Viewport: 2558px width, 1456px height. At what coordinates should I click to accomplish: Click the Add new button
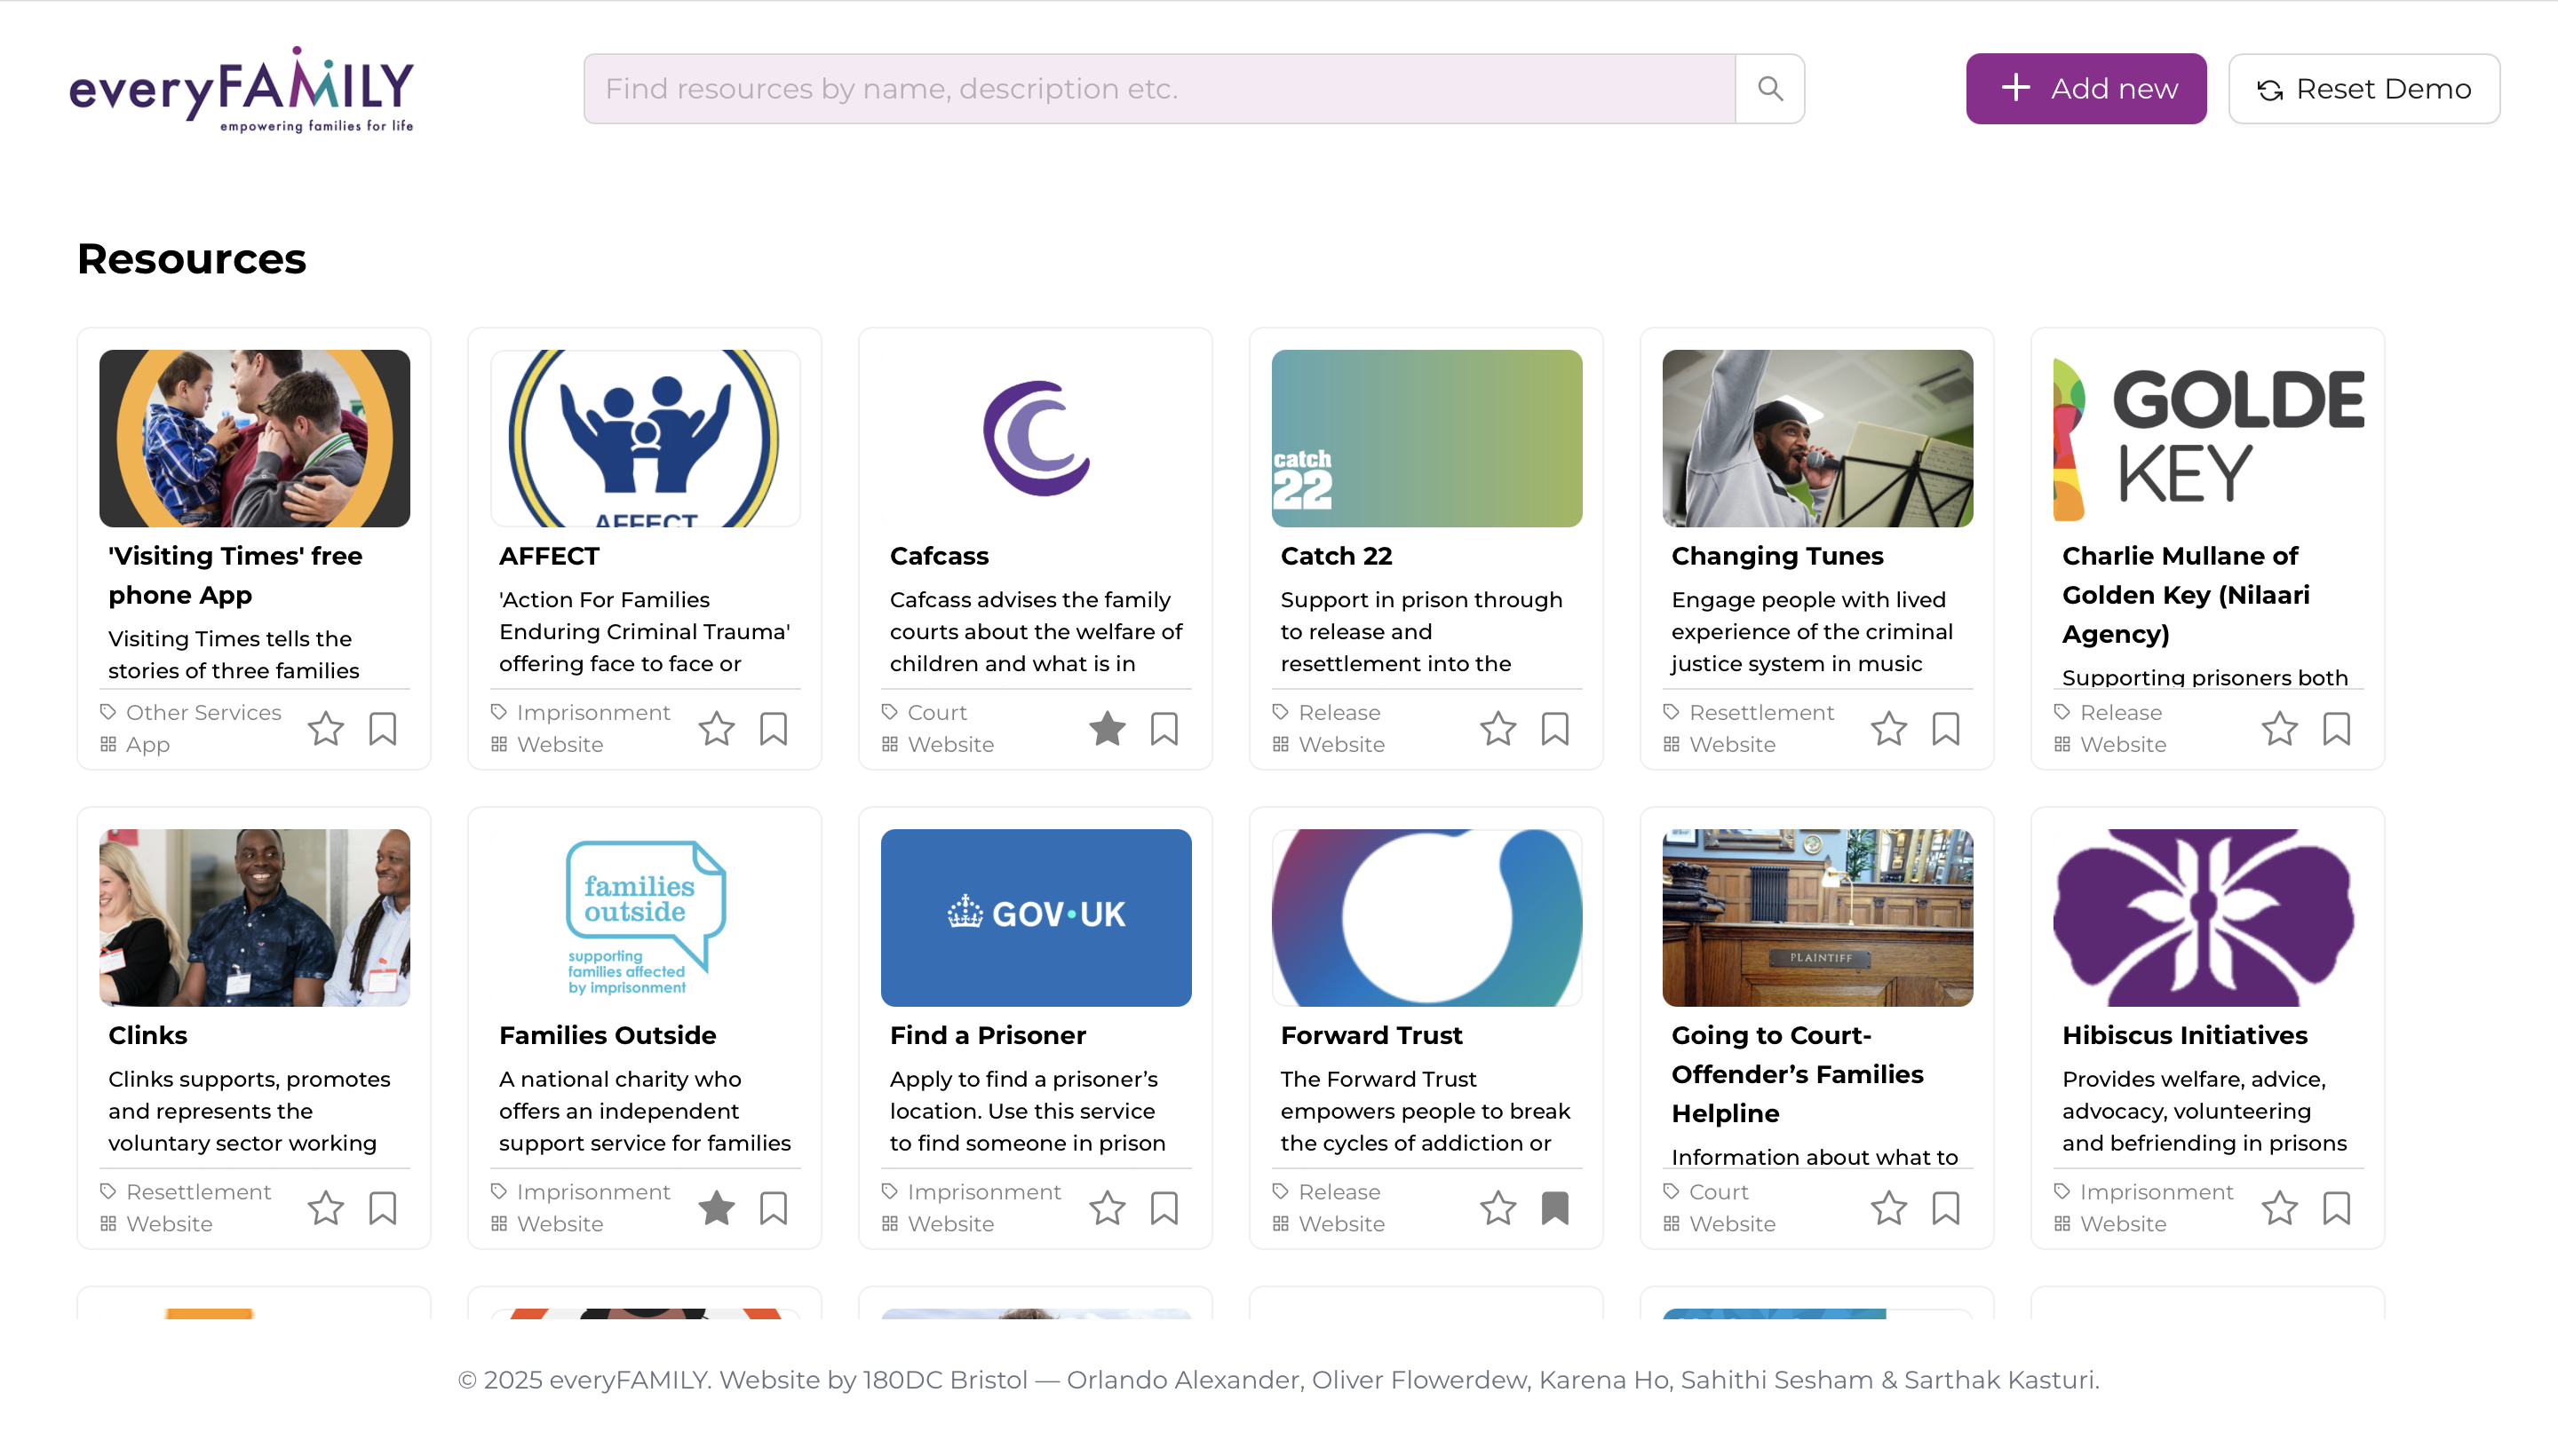2085,89
